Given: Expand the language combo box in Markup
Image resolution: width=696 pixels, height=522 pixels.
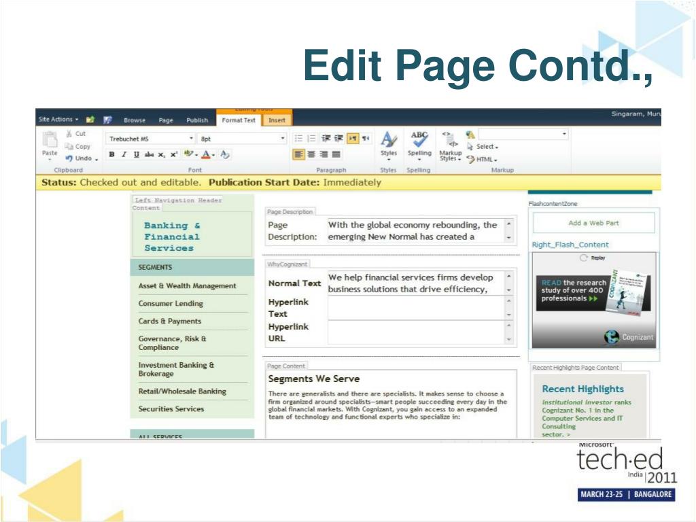Looking at the screenshot, I should [564, 134].
